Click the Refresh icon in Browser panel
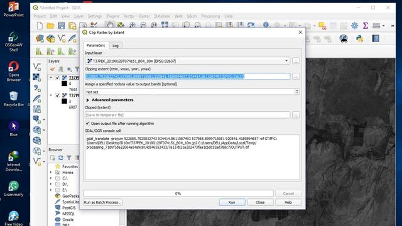 tap(61, 158)
